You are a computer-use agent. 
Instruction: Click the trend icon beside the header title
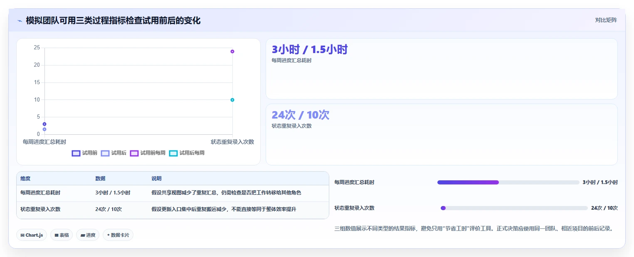click(20, 20)
